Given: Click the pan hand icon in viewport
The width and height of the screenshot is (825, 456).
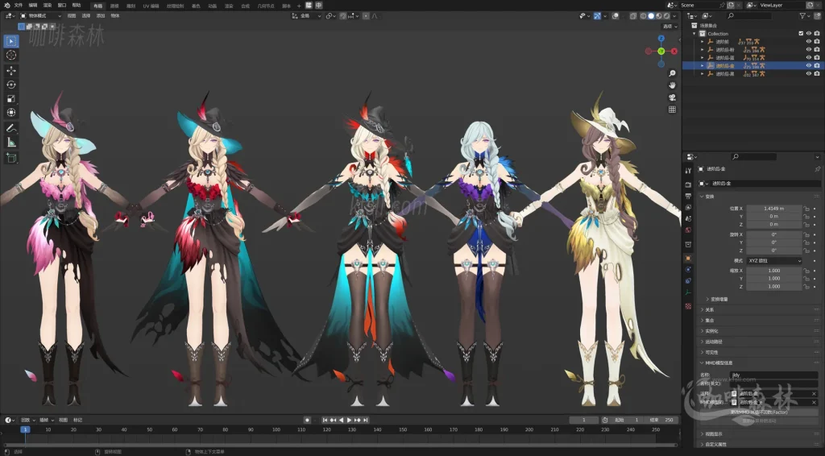Looking at the screenshot, I should [672, 85].
